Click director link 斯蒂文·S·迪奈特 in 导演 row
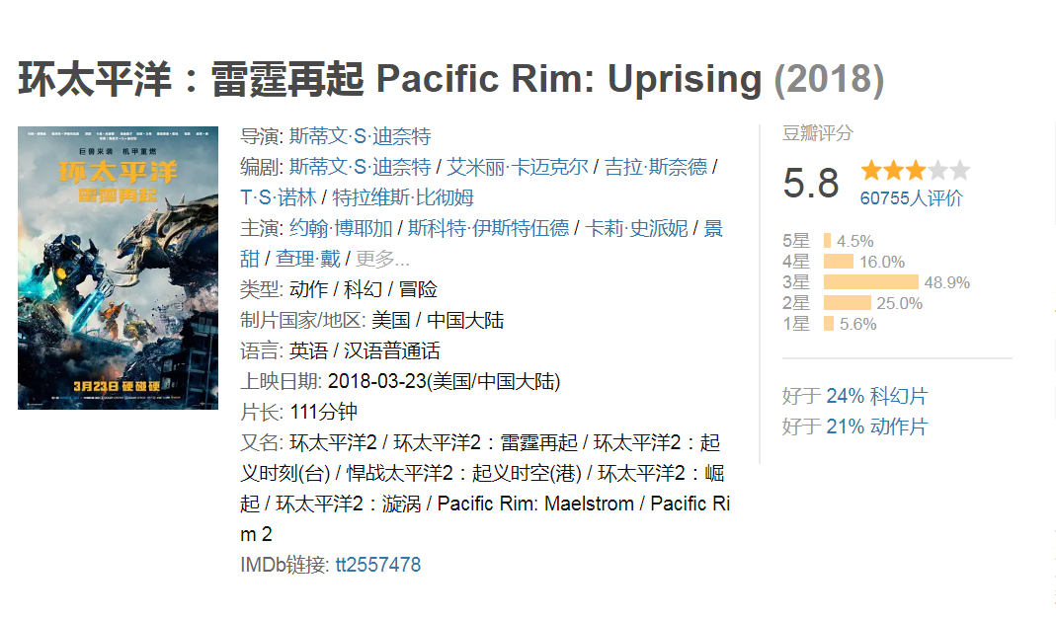This screenshot has height=620, width=1056. (x=361, y=136)
